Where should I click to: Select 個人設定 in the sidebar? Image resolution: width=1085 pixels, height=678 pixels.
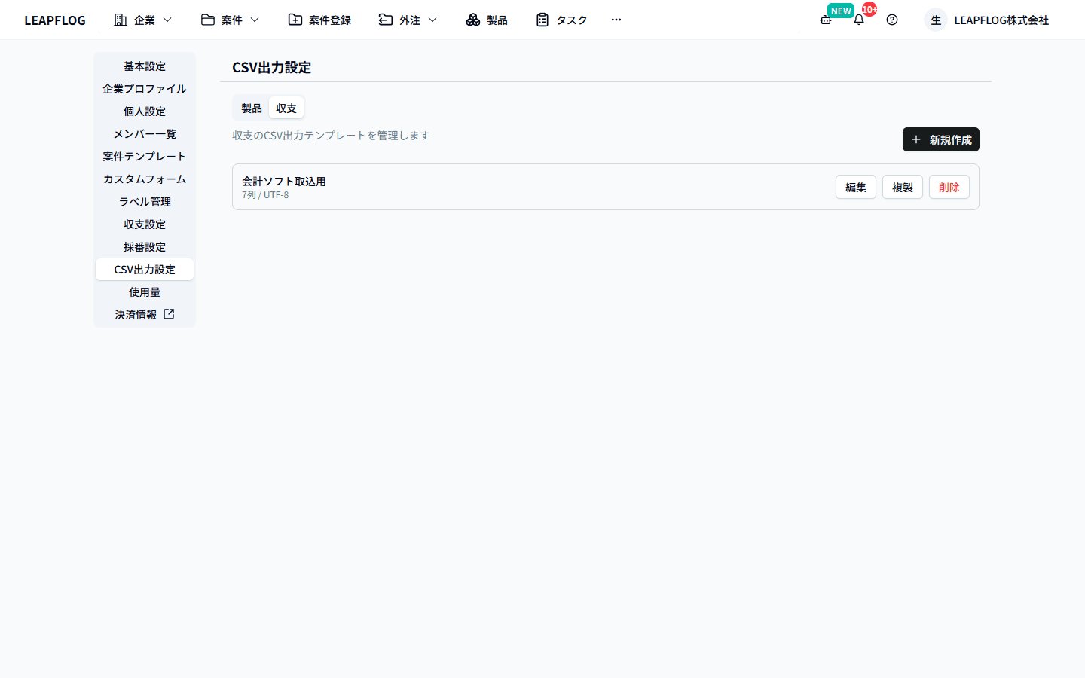[x=145, y=111]
